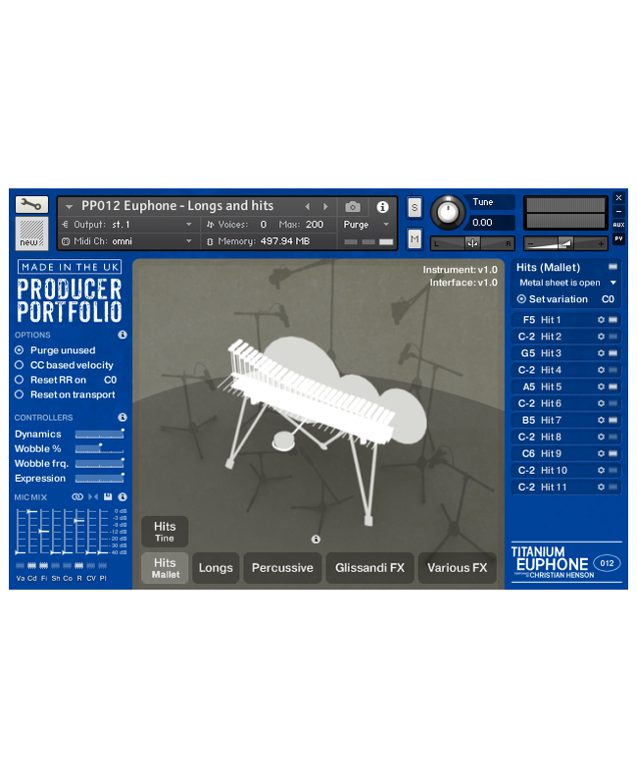Open the Output st.1 dropdown
637x779 pixels.
click(x=127, y=225)
